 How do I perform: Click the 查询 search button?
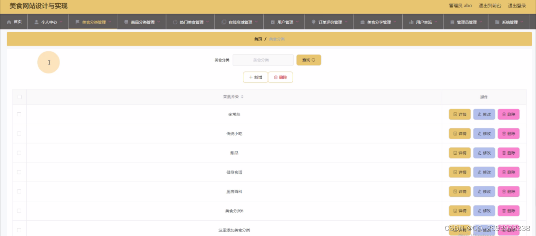pyautogui.click(x=309, y=60)
